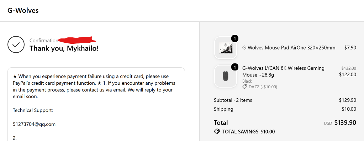The image size is (364, 141).
Task: Click the Confirmation label text
Action: pos(44,41)
